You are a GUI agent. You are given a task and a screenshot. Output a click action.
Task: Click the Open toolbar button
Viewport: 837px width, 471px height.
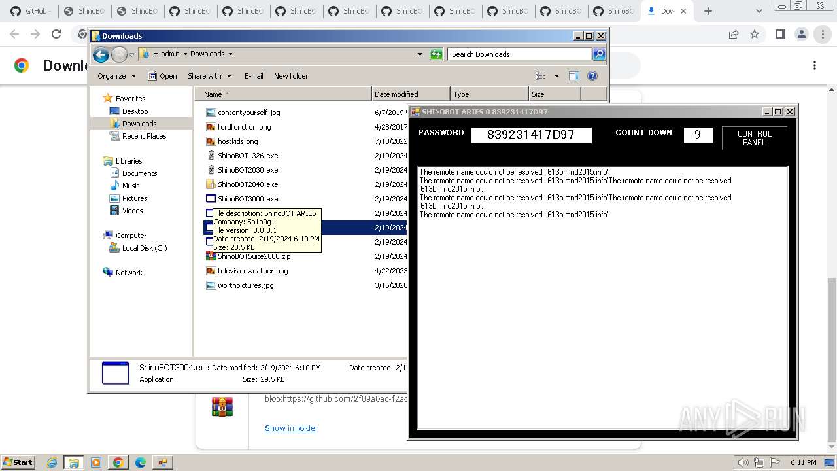pos(163,76)
